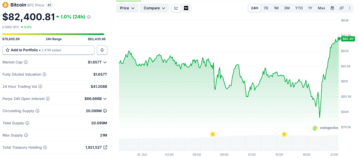
Task: Select the 1M time range
Action: tap(276, 8)
